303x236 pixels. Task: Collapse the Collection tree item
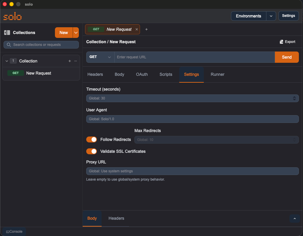click(x=6, y=61)
